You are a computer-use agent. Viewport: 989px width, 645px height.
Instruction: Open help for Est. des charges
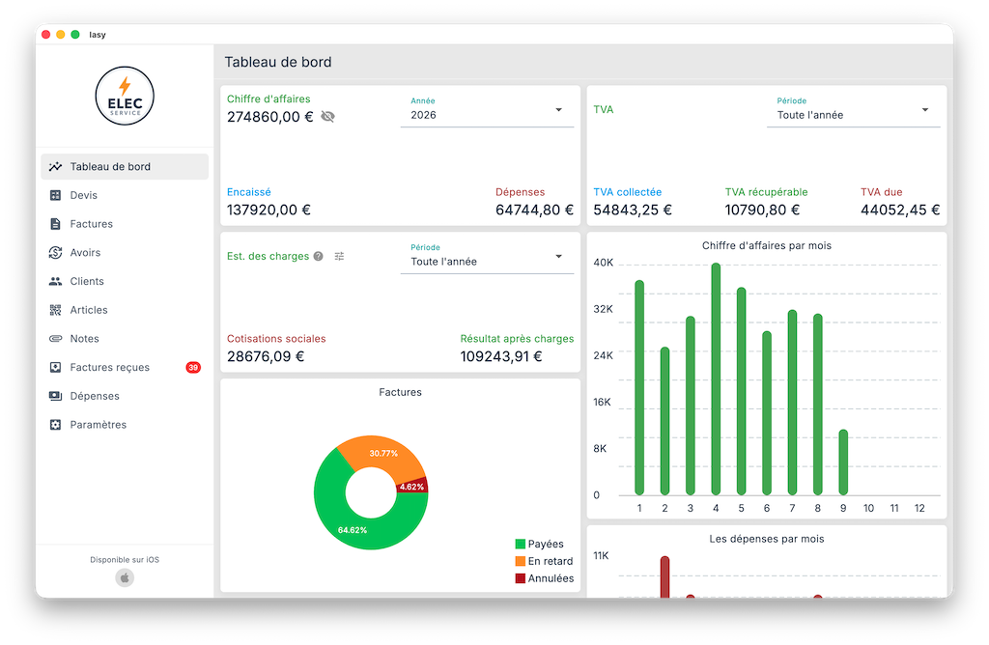(x=319, y=256)
